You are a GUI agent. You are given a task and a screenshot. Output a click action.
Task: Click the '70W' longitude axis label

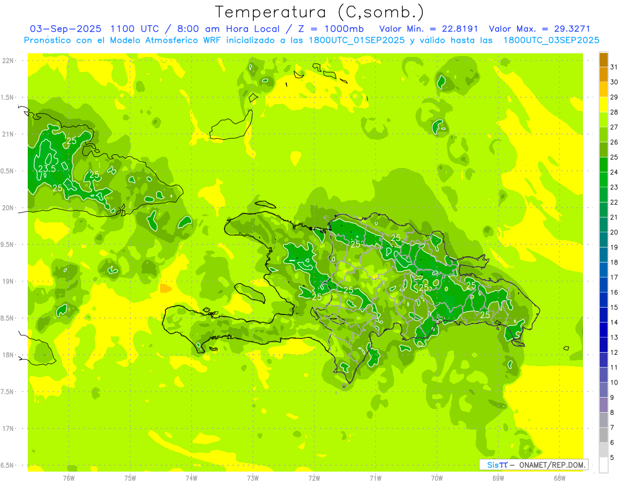point(436,478)
